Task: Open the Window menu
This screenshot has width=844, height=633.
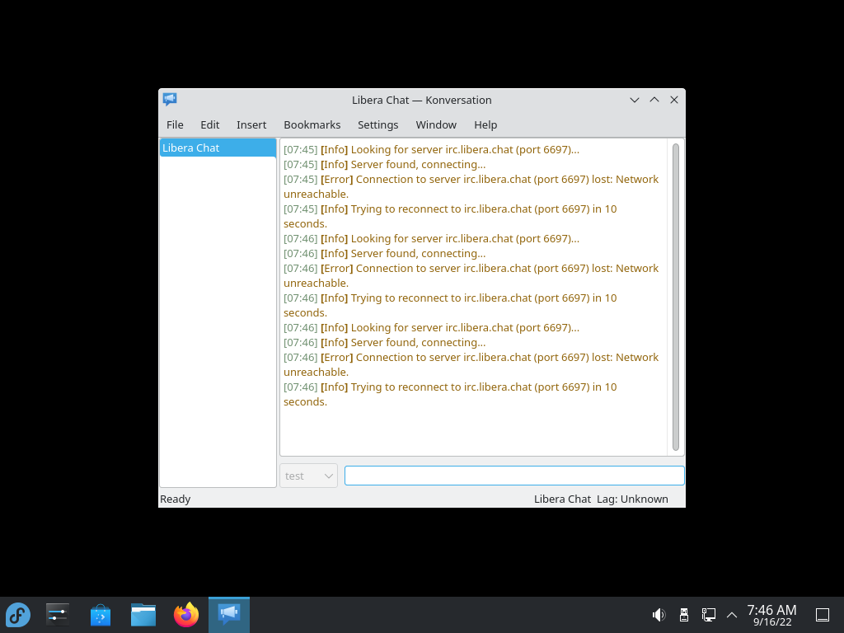Action: tap(436, 125)
